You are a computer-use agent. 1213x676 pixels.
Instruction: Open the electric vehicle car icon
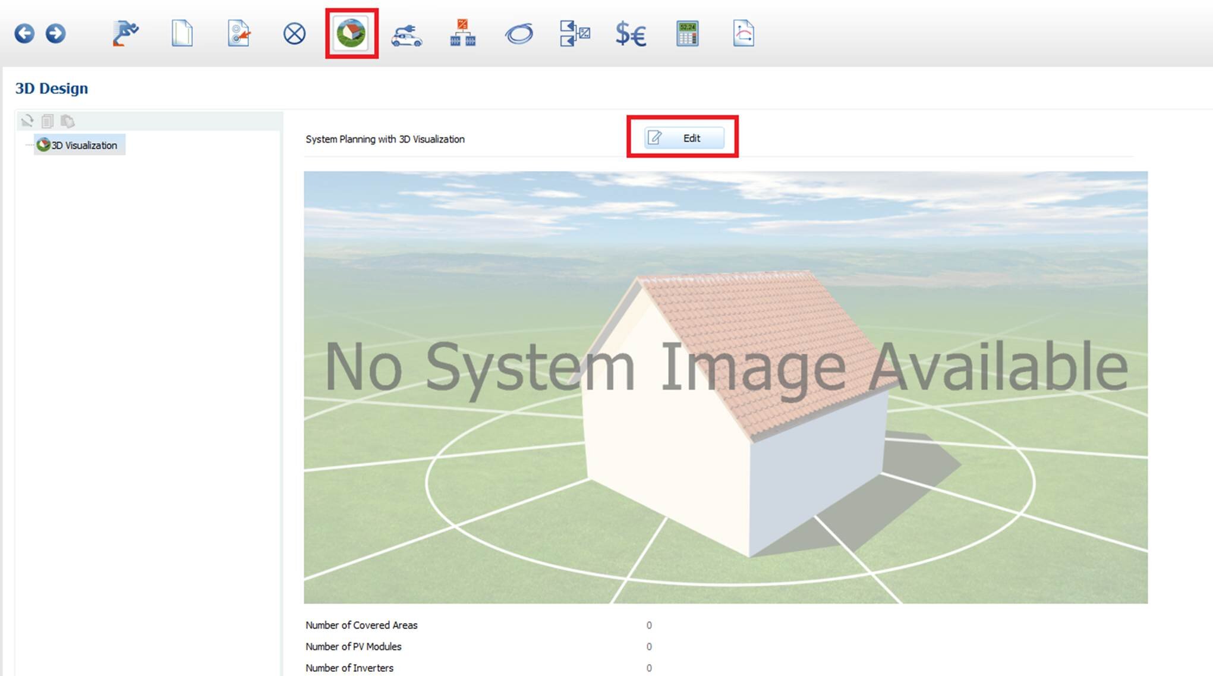(x=407, y=34)
